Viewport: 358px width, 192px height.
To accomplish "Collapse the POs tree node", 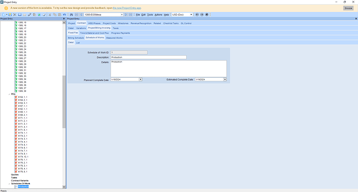I will 9,94.
